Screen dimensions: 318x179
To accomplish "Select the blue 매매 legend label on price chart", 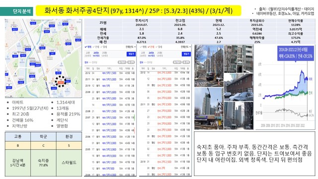I will point(311,79).
